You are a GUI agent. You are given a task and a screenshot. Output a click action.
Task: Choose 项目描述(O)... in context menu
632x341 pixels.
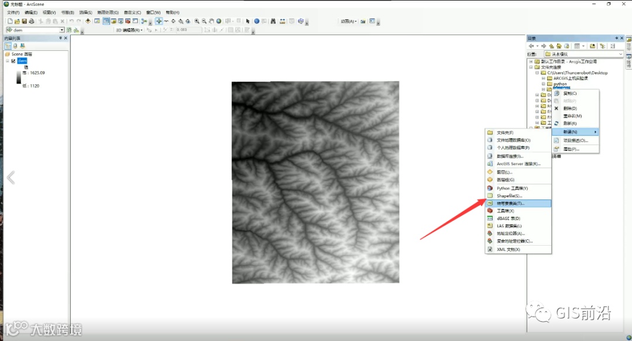coord(576,141)
